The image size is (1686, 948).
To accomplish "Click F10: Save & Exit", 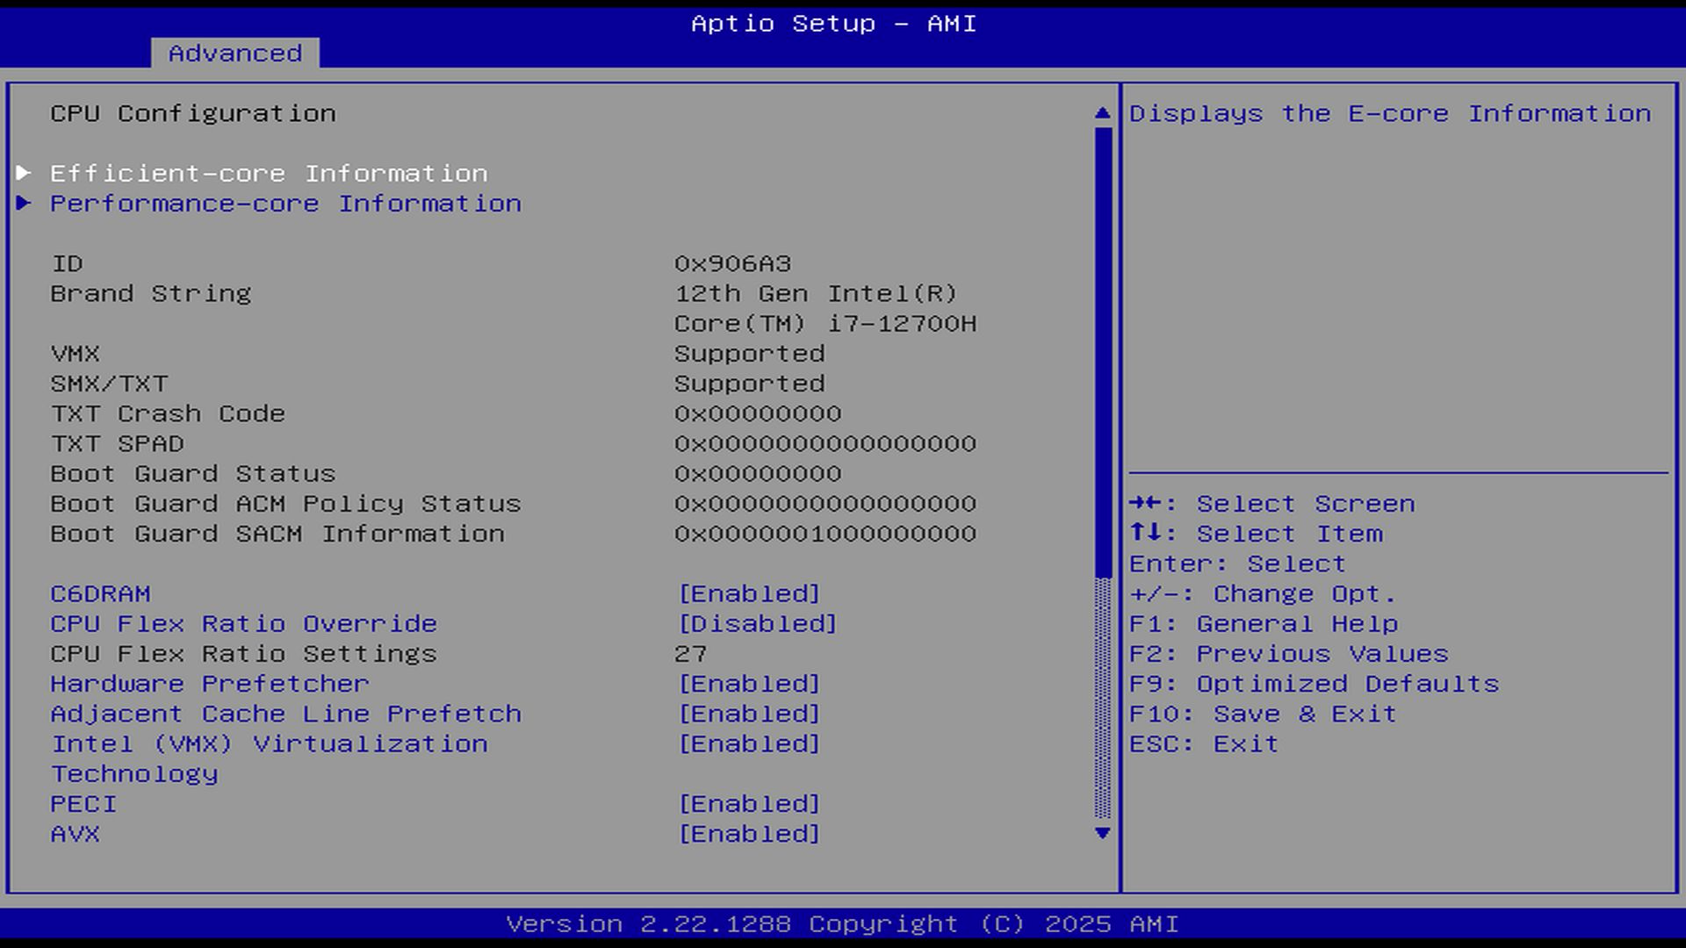I will [1262, 714].
